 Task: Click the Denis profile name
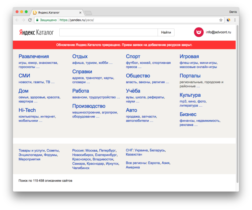[233, 12]
